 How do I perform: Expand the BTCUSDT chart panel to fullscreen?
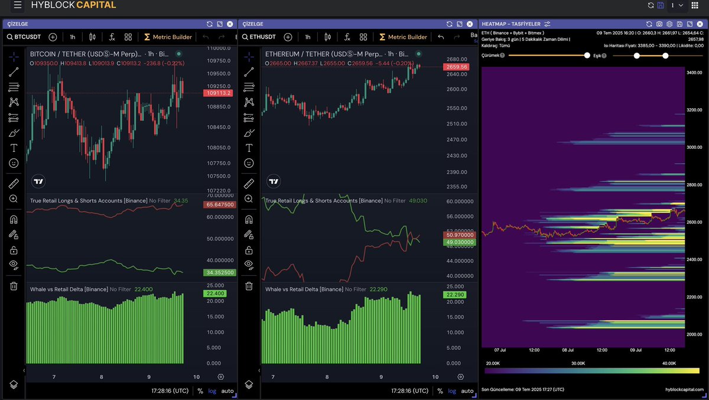[220, 24]
